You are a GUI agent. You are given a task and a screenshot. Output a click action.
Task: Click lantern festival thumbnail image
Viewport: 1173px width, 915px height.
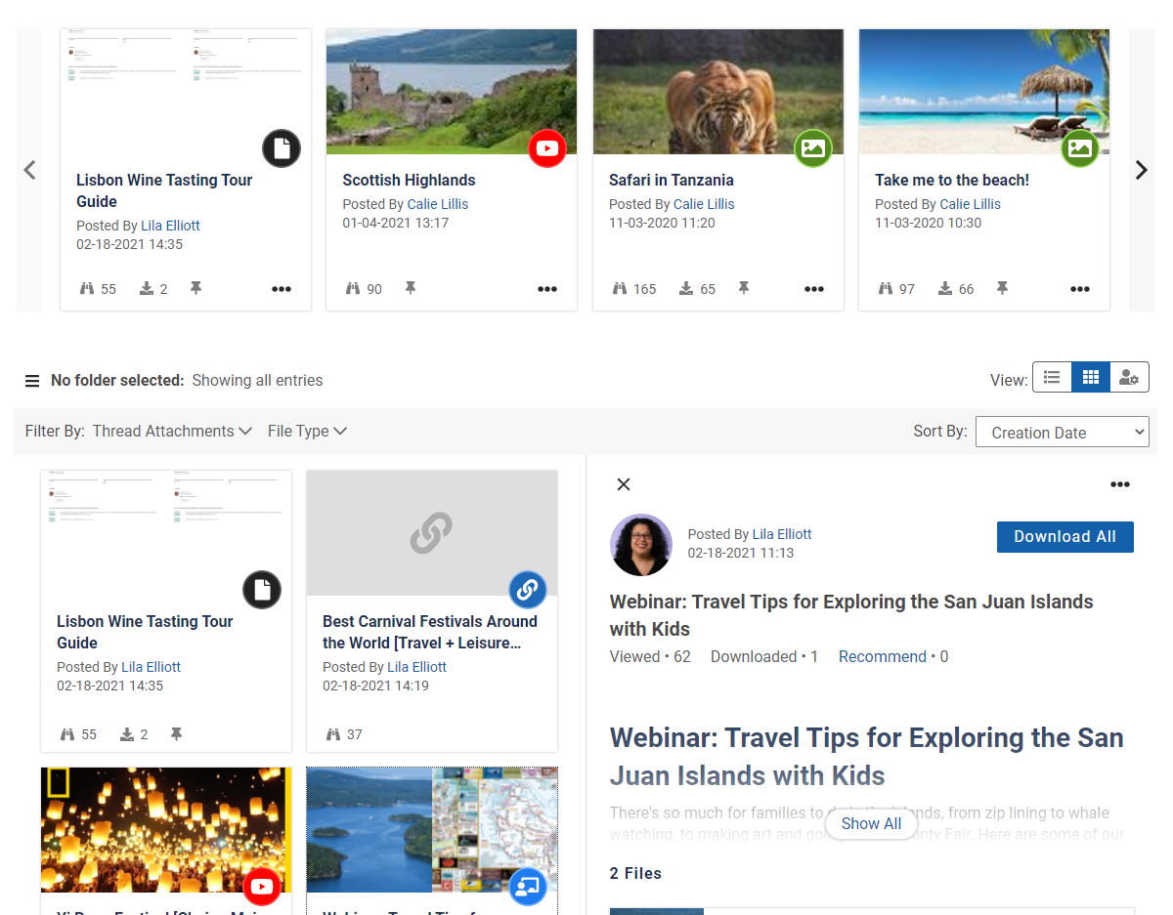click(x=166, y=829)
